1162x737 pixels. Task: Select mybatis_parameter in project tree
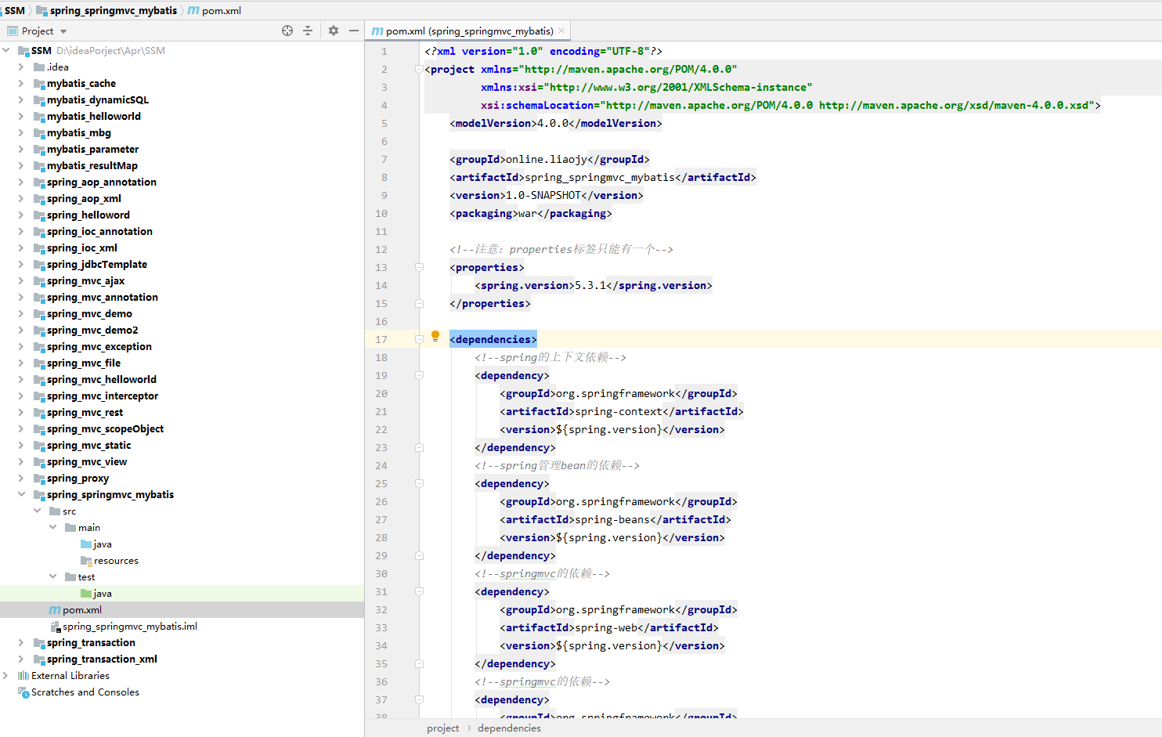[92, 149]
